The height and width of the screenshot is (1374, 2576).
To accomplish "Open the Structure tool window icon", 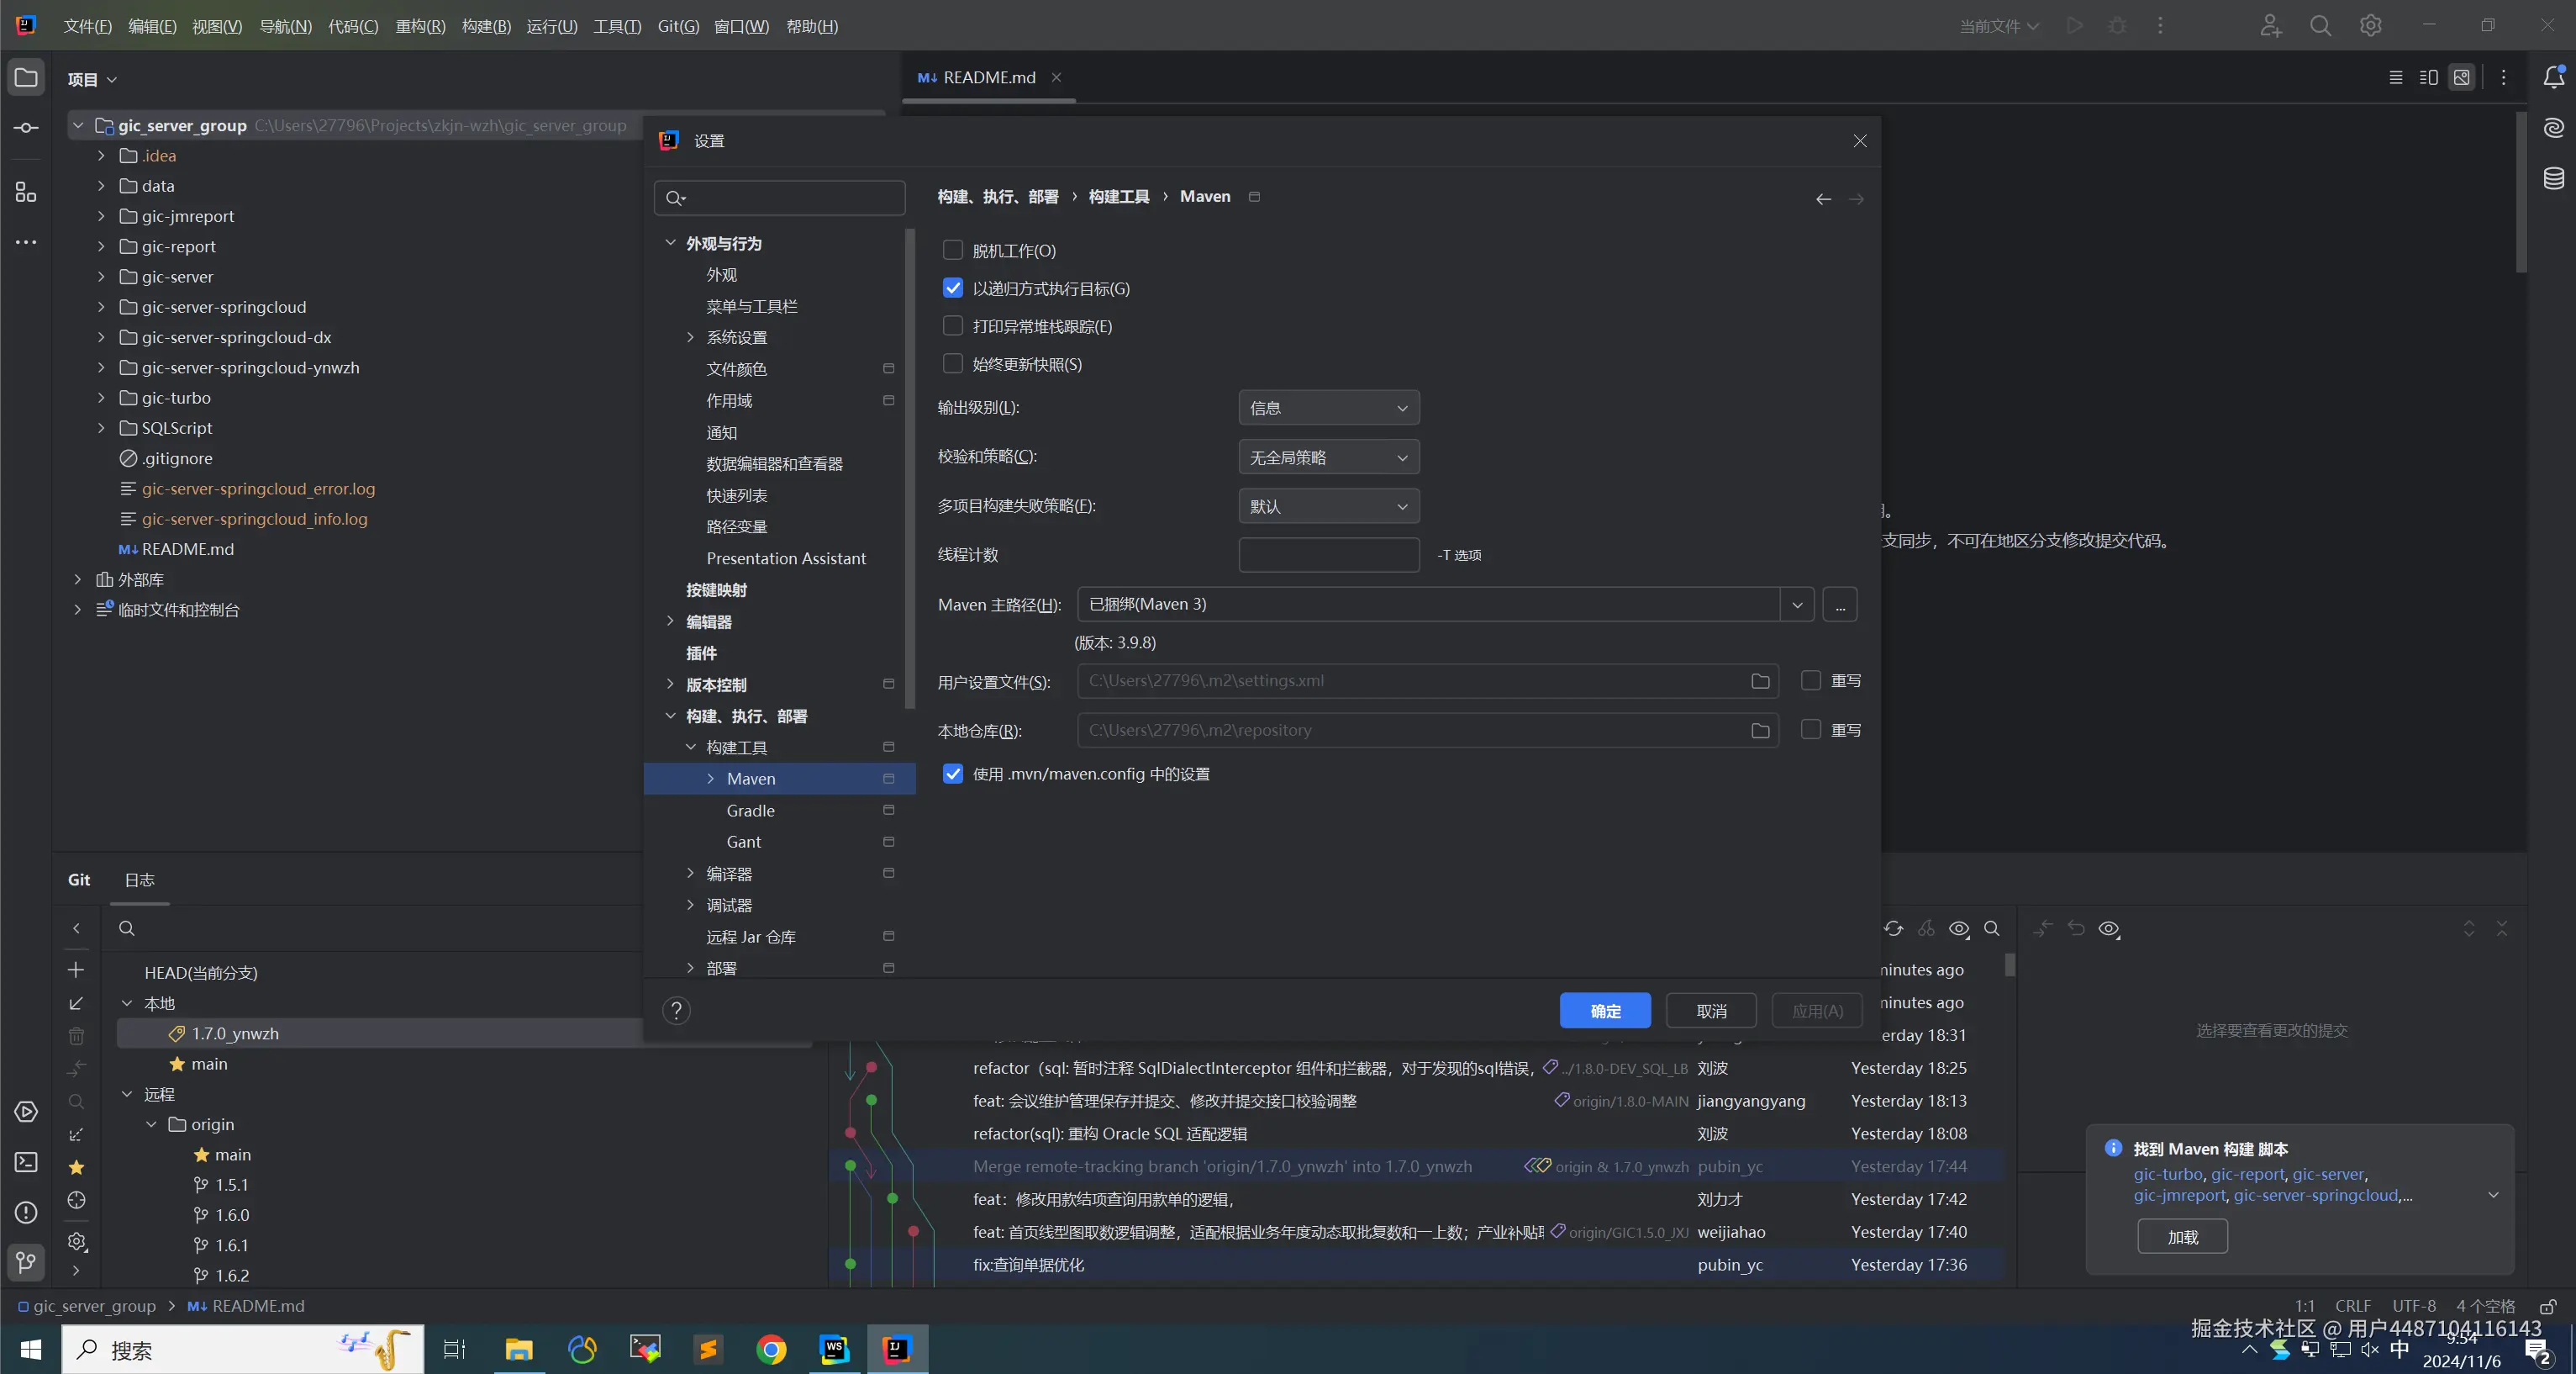I will tap(26, 191).
